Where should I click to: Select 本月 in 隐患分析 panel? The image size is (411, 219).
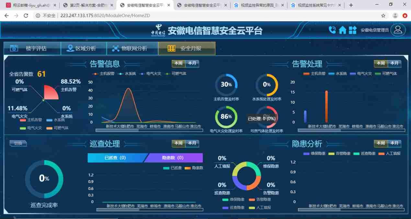pos(394,143)
